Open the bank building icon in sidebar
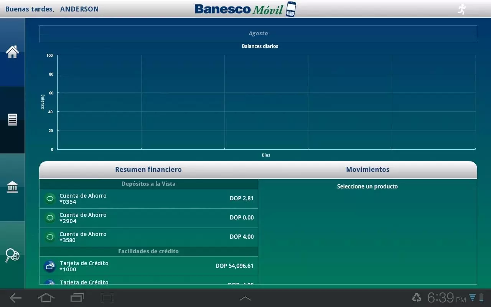The height and width of the screenshot is (307, 491). 12,187
